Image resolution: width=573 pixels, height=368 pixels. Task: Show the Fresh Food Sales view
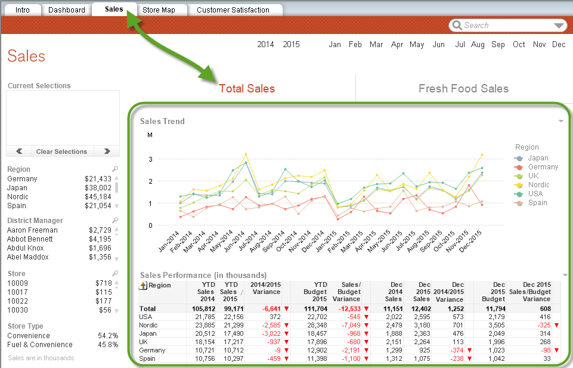tap(463, 89)
